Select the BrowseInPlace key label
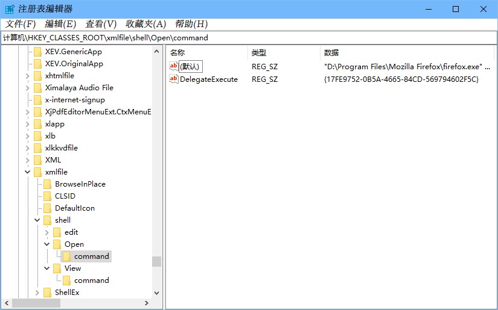Image resolution: width=498 pixels, height=310 pixels. pyautogui.click(x=80, y=184)
